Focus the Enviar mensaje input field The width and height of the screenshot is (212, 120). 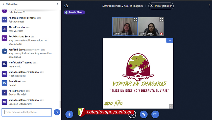tap(27, 112)
